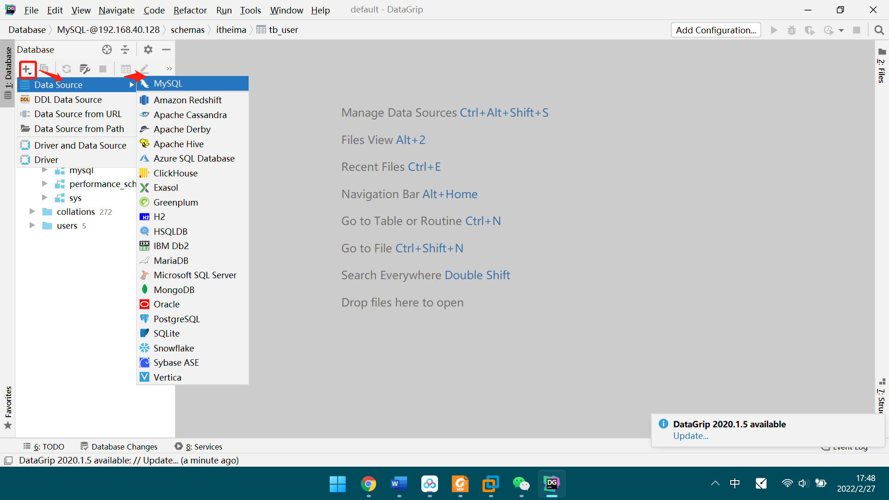Expand the users folder in the tree
Screen dimensions: 889x500
point(31,225)
